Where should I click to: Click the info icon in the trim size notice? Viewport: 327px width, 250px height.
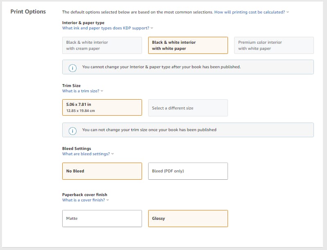(72, 130)
